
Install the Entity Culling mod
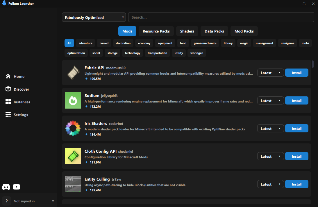pyautogui.click(x=297, y=184)
